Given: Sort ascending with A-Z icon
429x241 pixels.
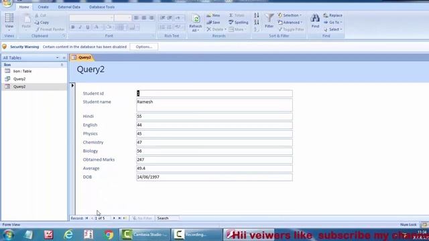Looking at the screenshot, I should click(x=256, y=15).
